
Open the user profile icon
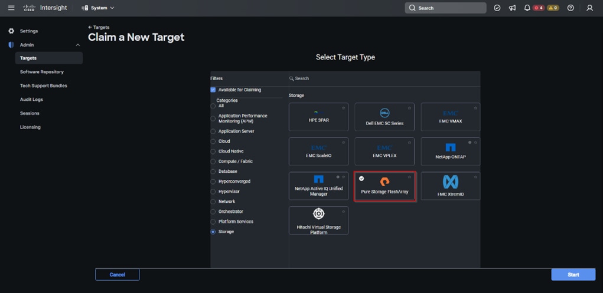point(589,8)
